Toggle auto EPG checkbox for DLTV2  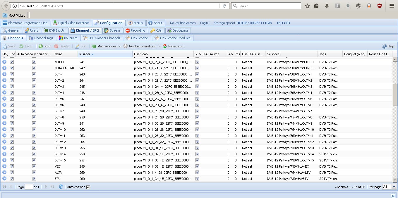click(197, 80)
